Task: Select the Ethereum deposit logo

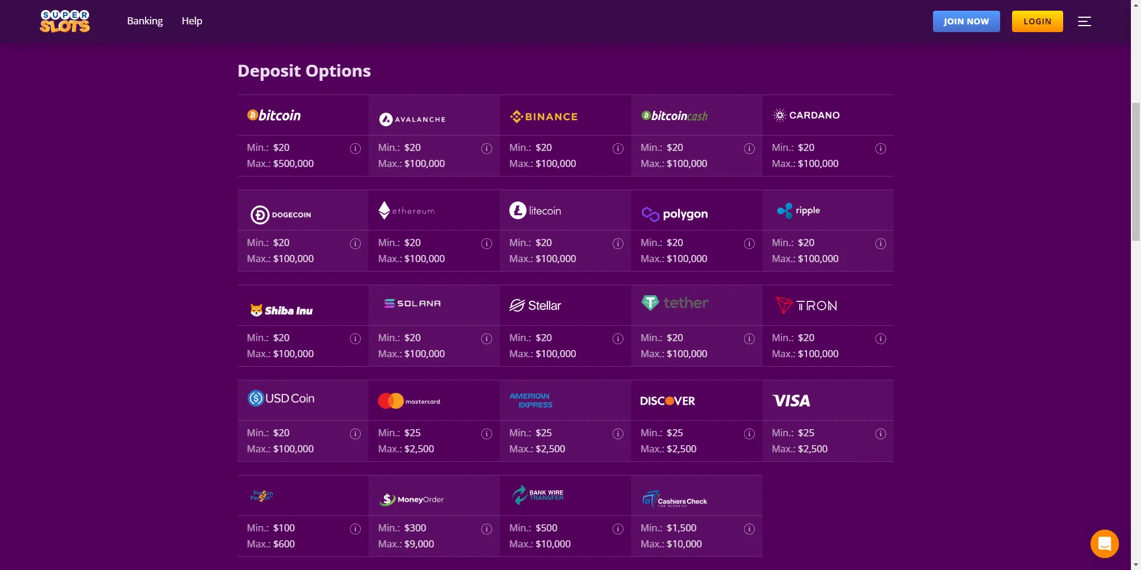Action: coord(406,210)
